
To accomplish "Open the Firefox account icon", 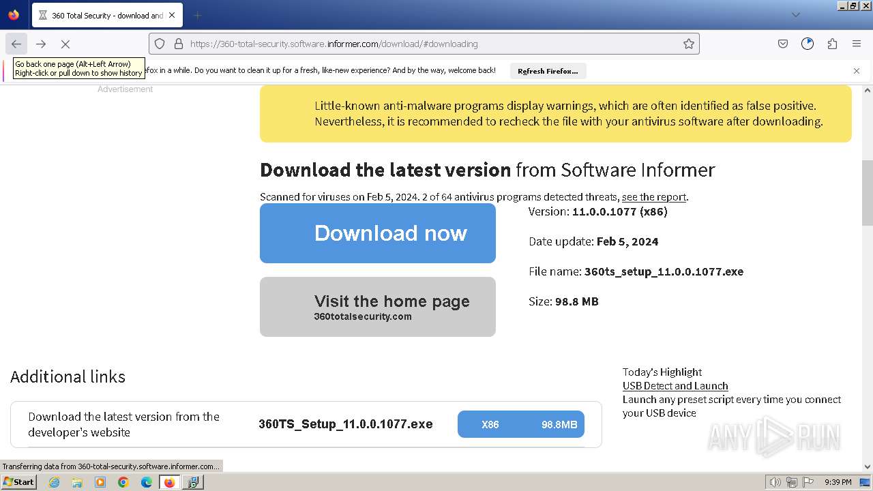I will pyautogui.click(x=808, y=44).
